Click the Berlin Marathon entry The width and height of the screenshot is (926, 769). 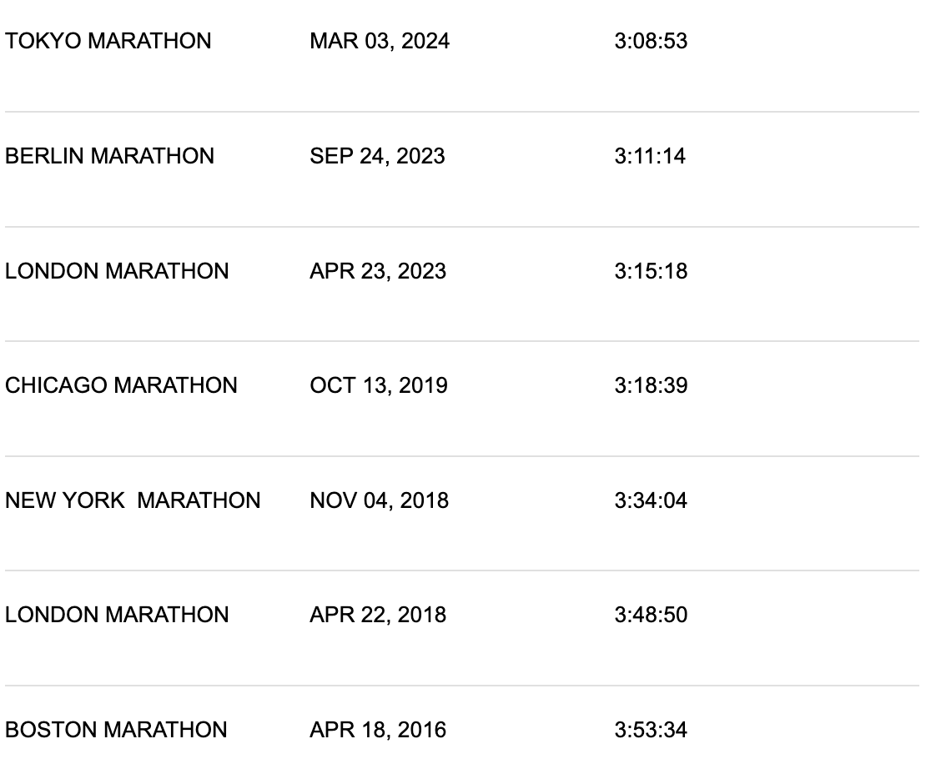[109, 156]
